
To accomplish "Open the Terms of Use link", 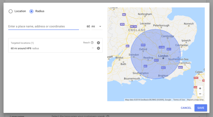I will click(x=179, y=100).
